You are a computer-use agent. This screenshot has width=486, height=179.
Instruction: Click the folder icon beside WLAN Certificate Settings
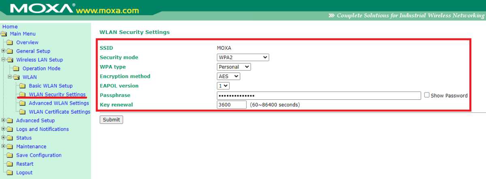[x=23, y=112]
